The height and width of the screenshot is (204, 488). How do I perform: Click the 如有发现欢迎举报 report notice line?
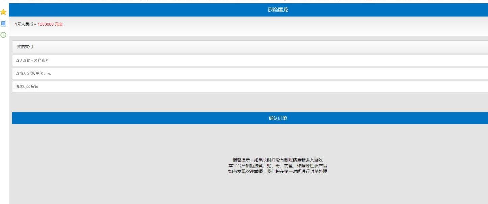(x=277, y=171)
